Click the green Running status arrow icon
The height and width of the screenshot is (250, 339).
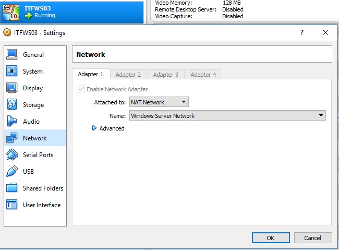pos(28,16)
